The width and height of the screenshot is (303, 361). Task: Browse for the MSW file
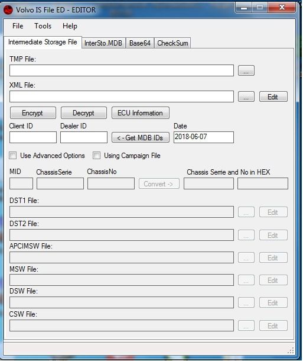246,280
